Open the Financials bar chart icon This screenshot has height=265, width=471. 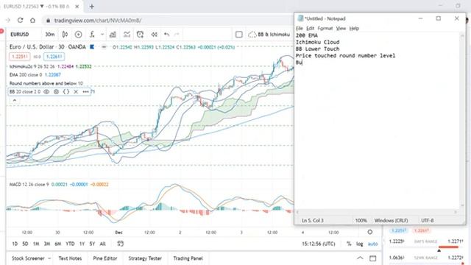point(113,35)
